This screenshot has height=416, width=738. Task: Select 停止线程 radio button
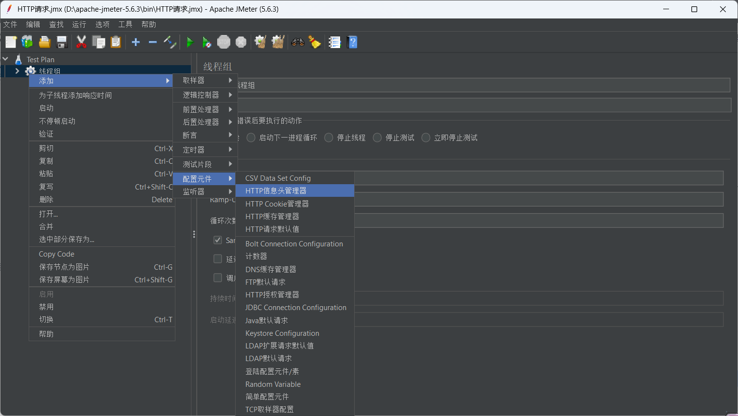[328, 138]
